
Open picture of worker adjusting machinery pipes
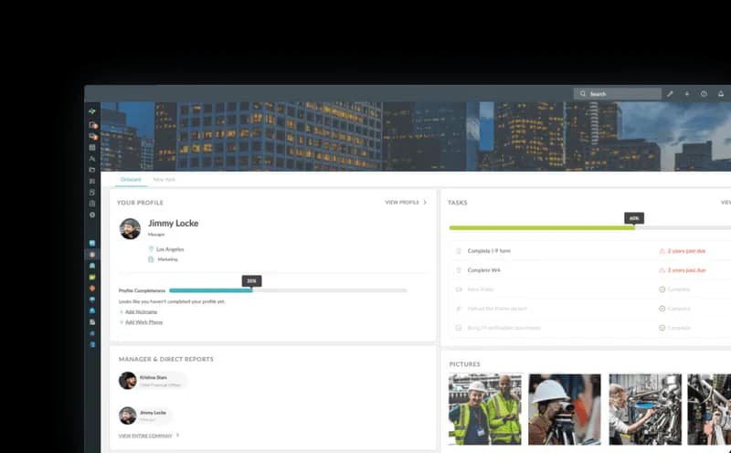645,409
